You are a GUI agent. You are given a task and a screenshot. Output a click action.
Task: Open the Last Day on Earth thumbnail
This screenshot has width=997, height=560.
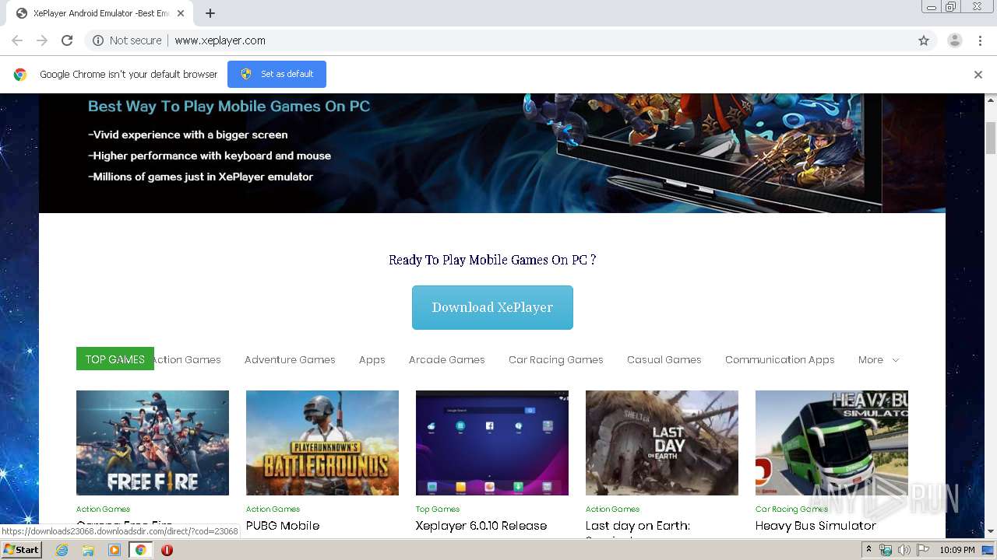tap(662, 443)
